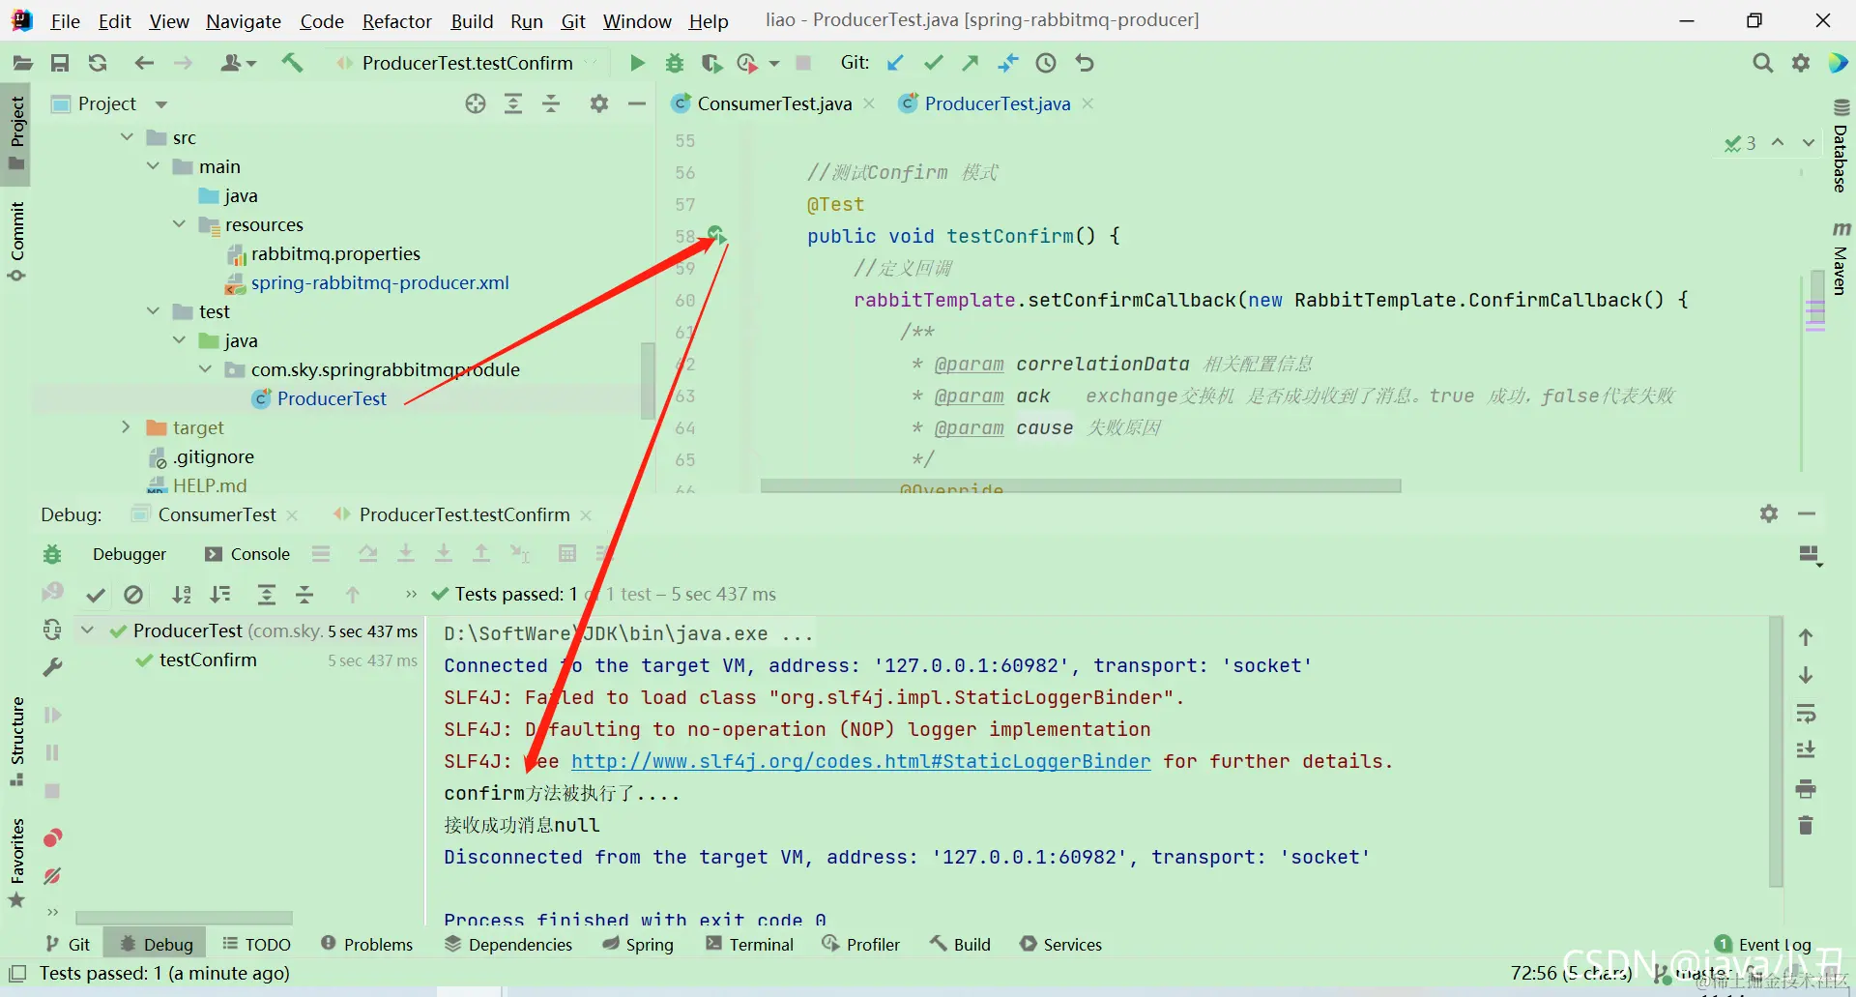Rerun tests with the green debug bug icon
This screenshot has width=1856, height=997.
(52, 554)
